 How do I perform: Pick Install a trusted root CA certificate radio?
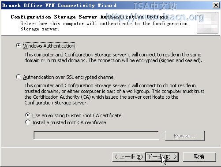pos(27,122)
